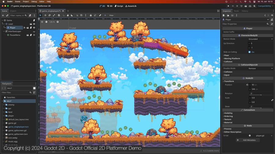This screenshot has height=154, width=275.
Task: Open the Project menu
Action: click(26, 2)
